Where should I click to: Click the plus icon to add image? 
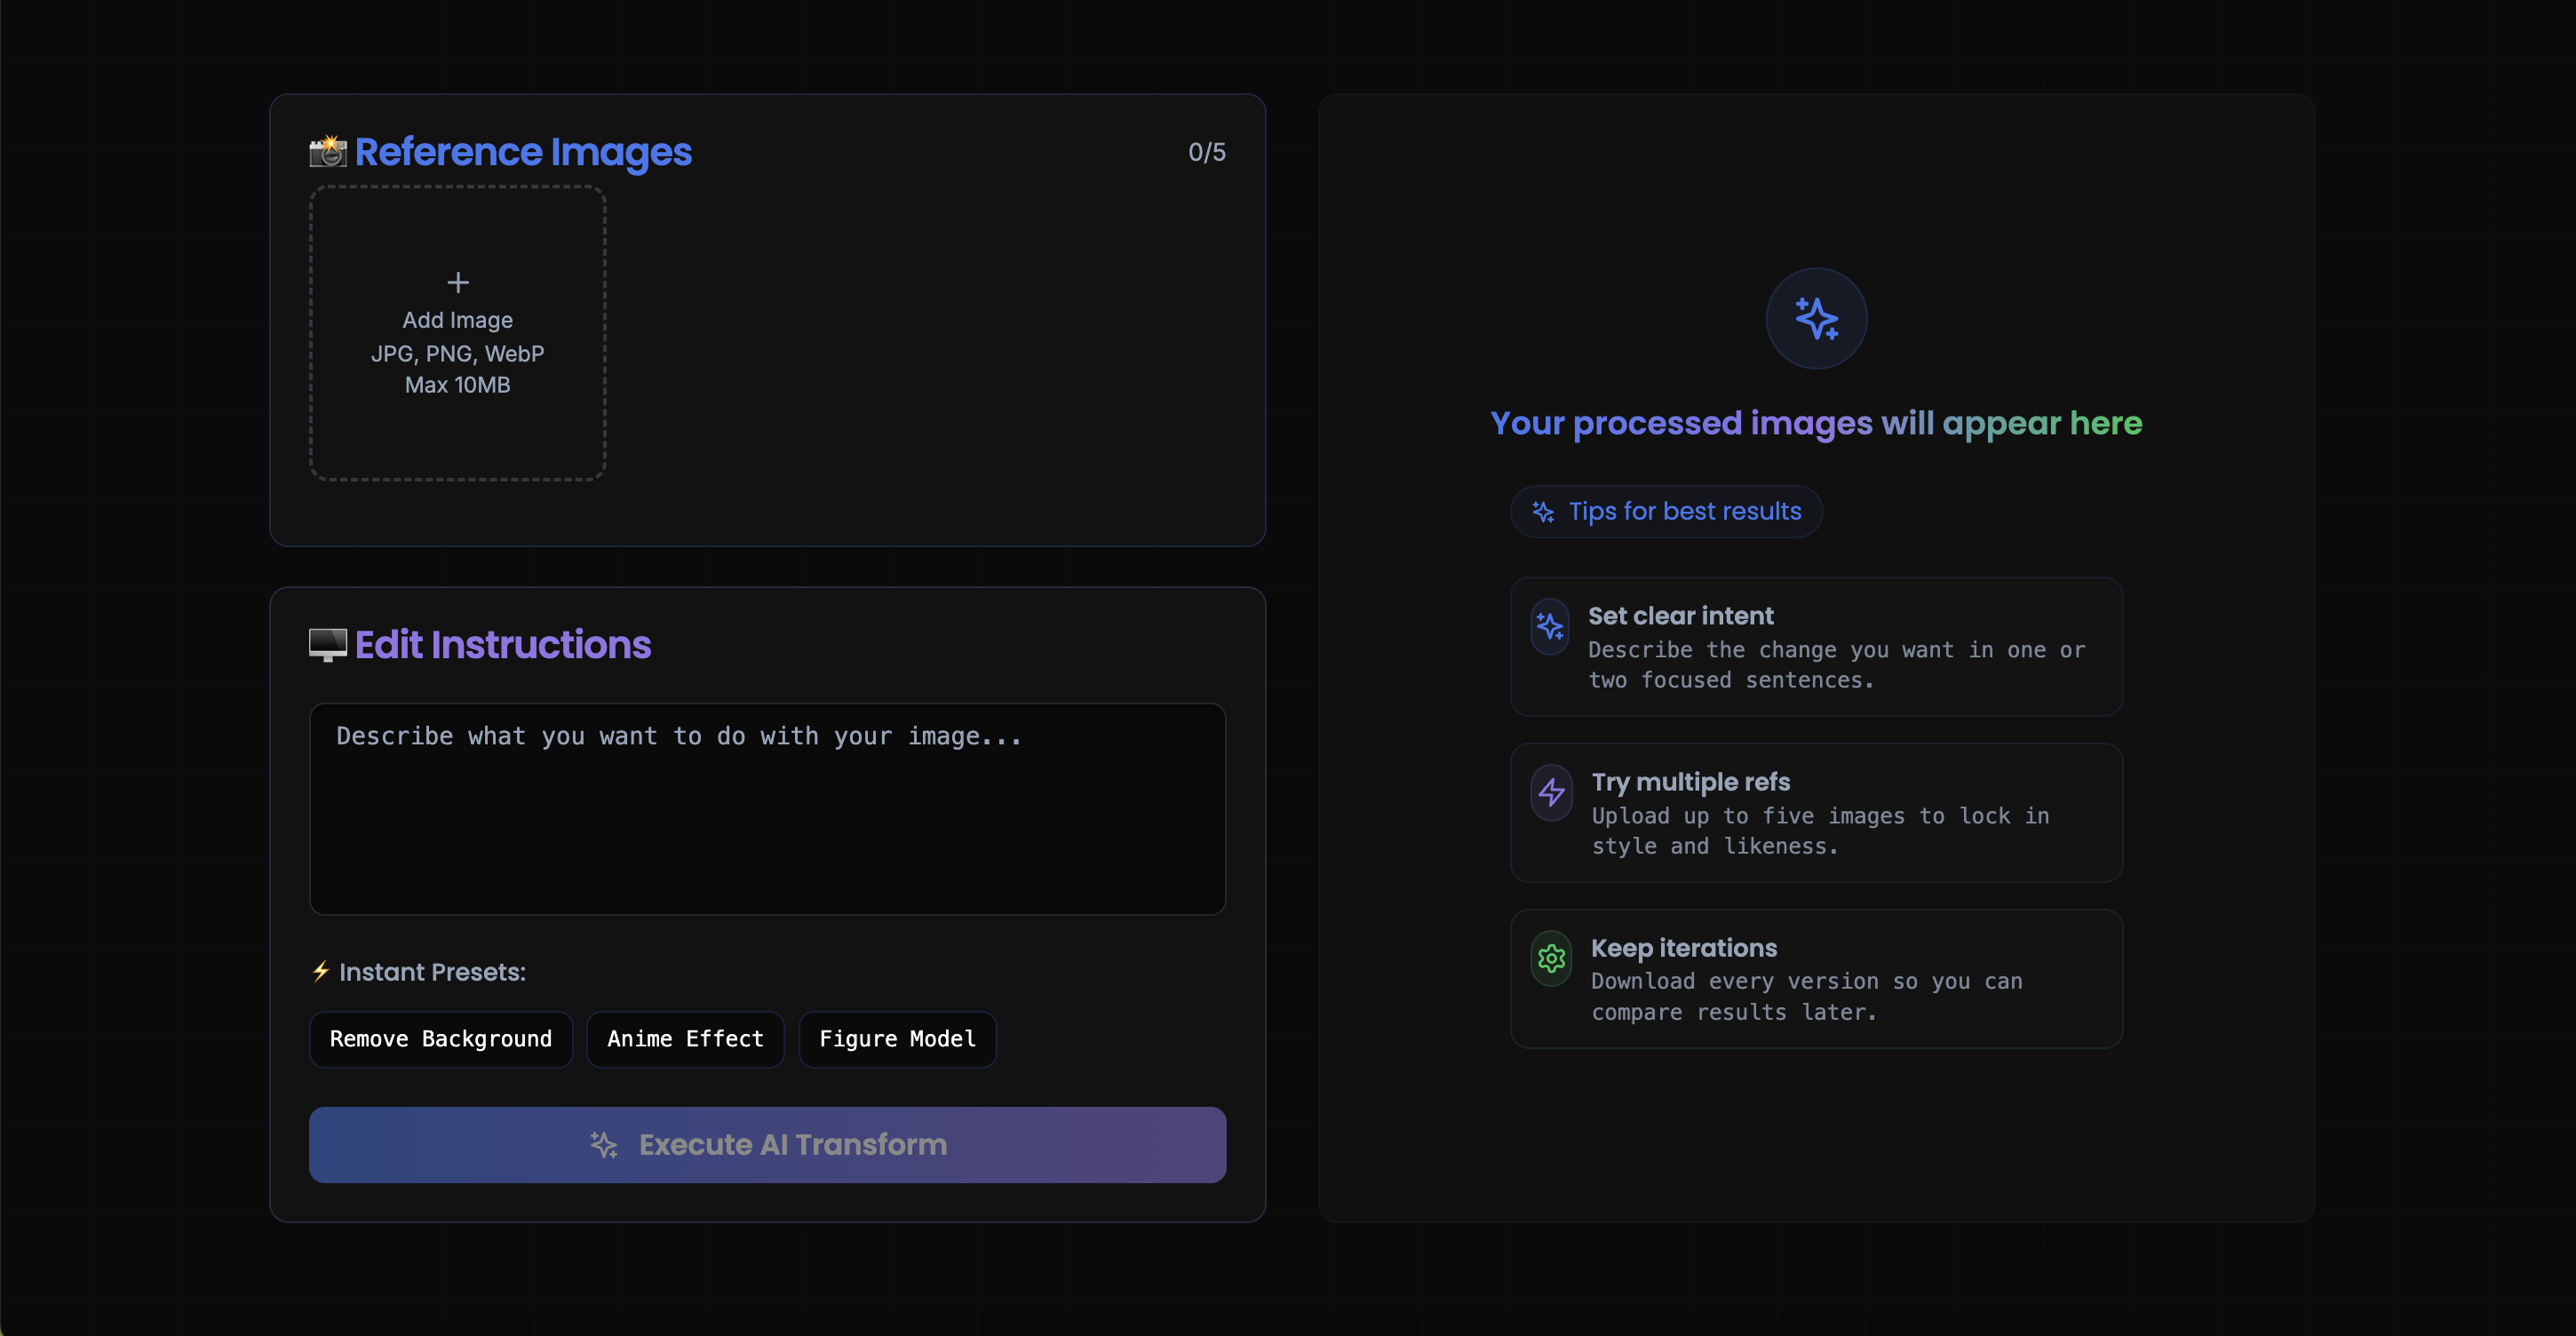coord(457,283)
